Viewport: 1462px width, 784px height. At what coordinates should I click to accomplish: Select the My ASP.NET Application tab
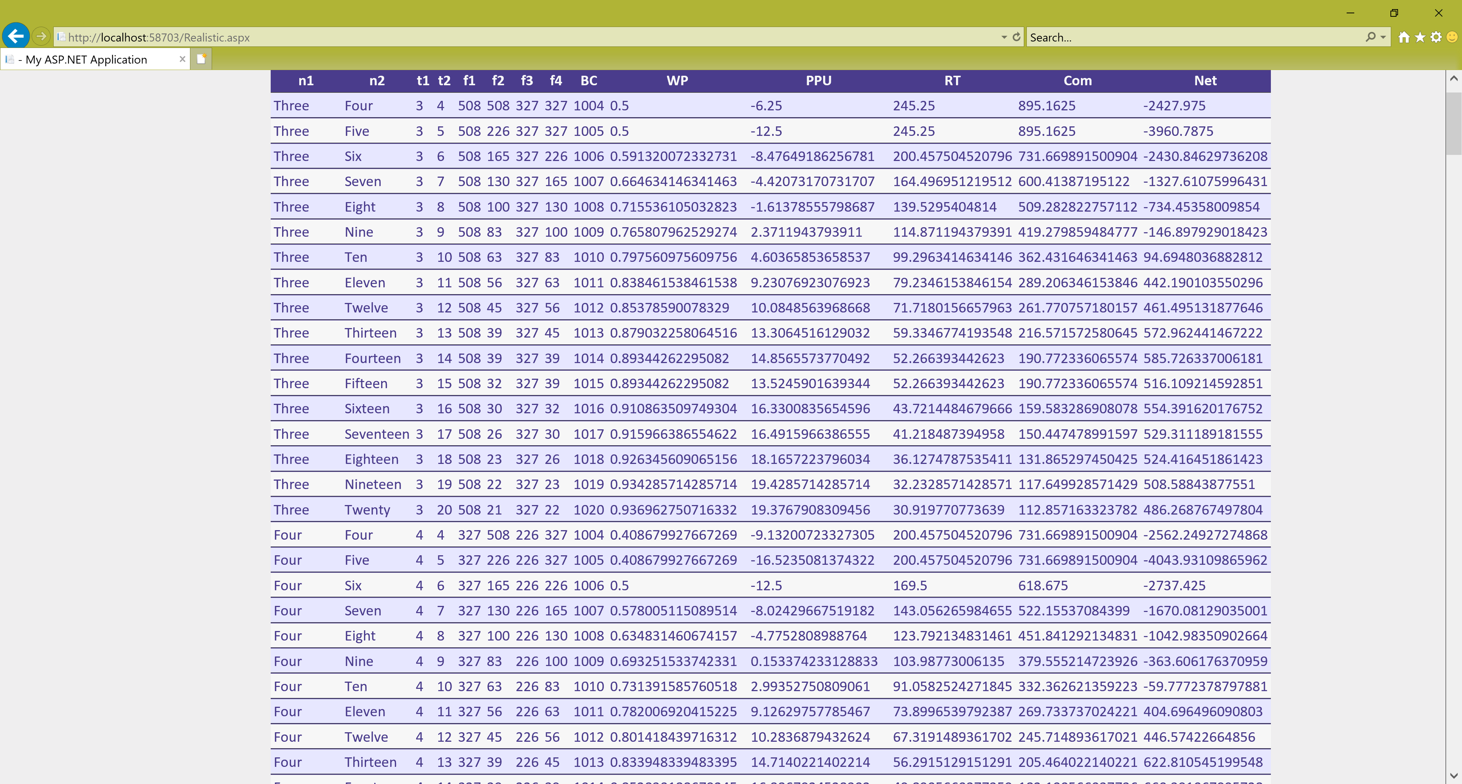click(95, 59)
